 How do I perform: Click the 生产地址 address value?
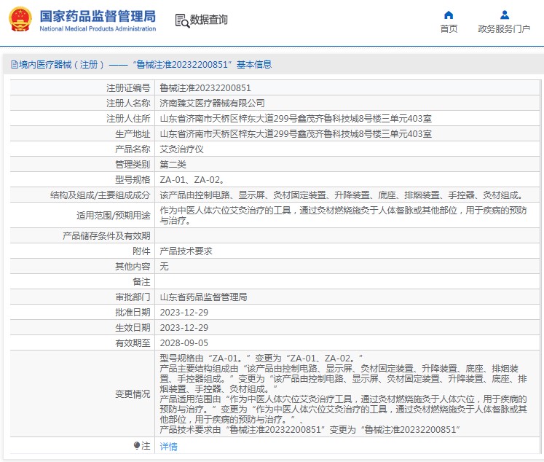pyautogui.click(x=296, y=133)
